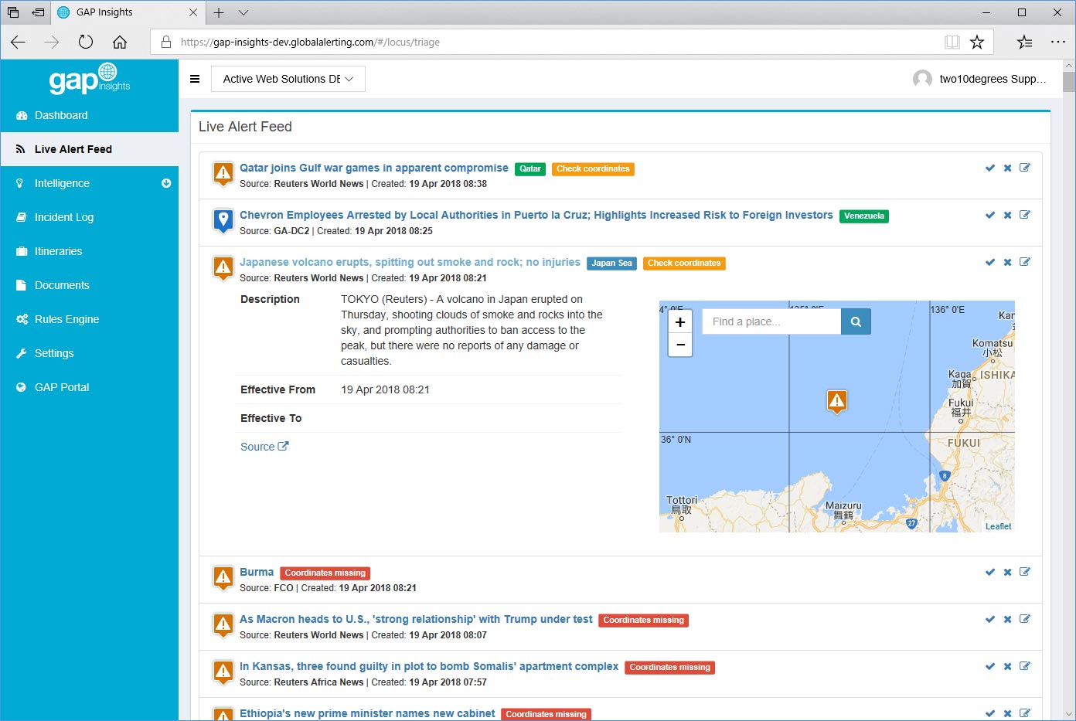1076x721 pixels.
Task: Click the blue Japan Sea tag
Action: [x=611, y=264]
